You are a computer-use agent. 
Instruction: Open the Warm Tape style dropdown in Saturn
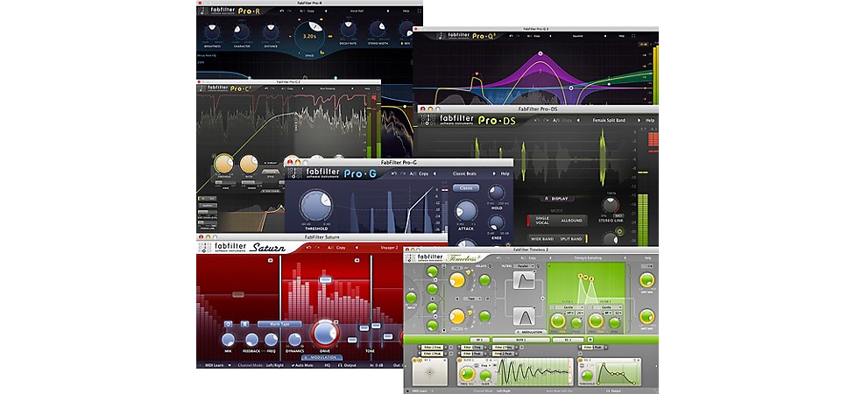click(x=279, y=324)
